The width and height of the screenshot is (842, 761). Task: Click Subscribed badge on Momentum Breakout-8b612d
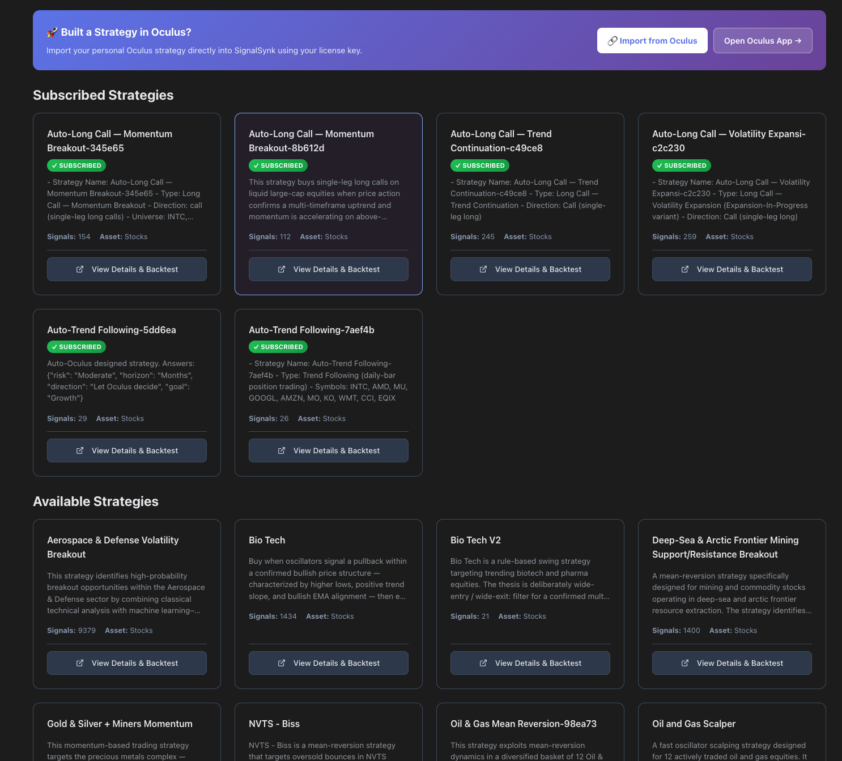pyautogui.click(x=278, y=165)
